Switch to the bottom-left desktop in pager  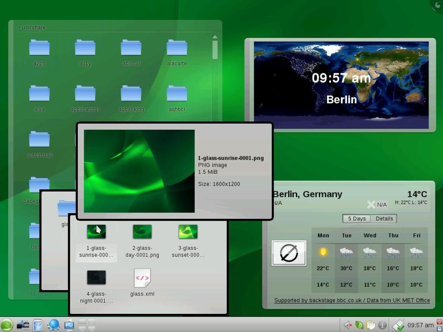pyautogui.click(x=82, y=329)
